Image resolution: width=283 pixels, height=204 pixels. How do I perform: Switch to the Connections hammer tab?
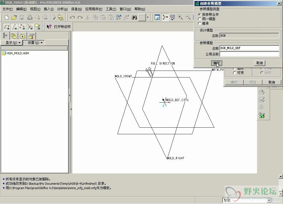coord(31,36)
